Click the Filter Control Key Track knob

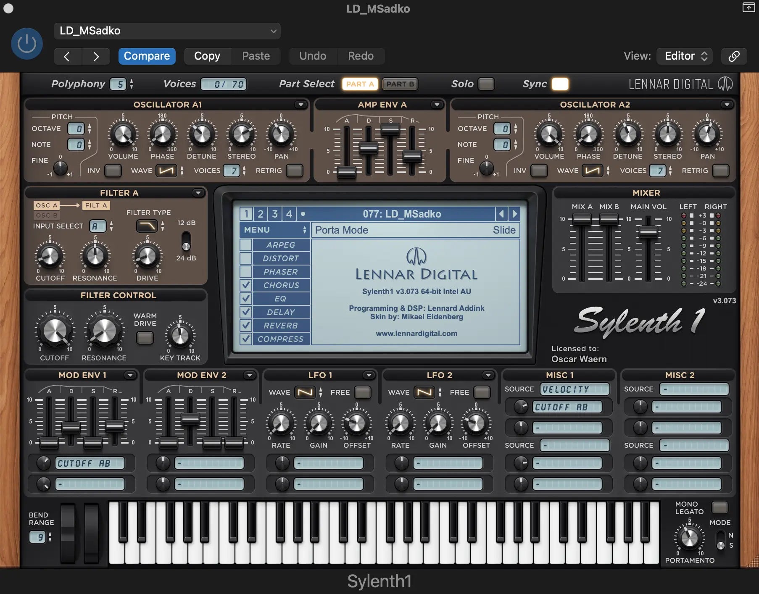(180, 335)
